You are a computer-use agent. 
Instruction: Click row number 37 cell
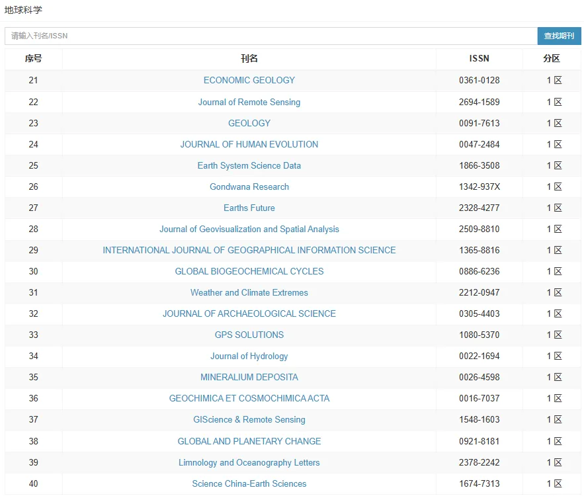coord(34,420)
